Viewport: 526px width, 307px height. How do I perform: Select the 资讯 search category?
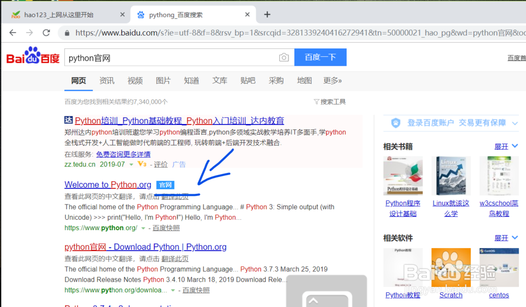[107, 80]
